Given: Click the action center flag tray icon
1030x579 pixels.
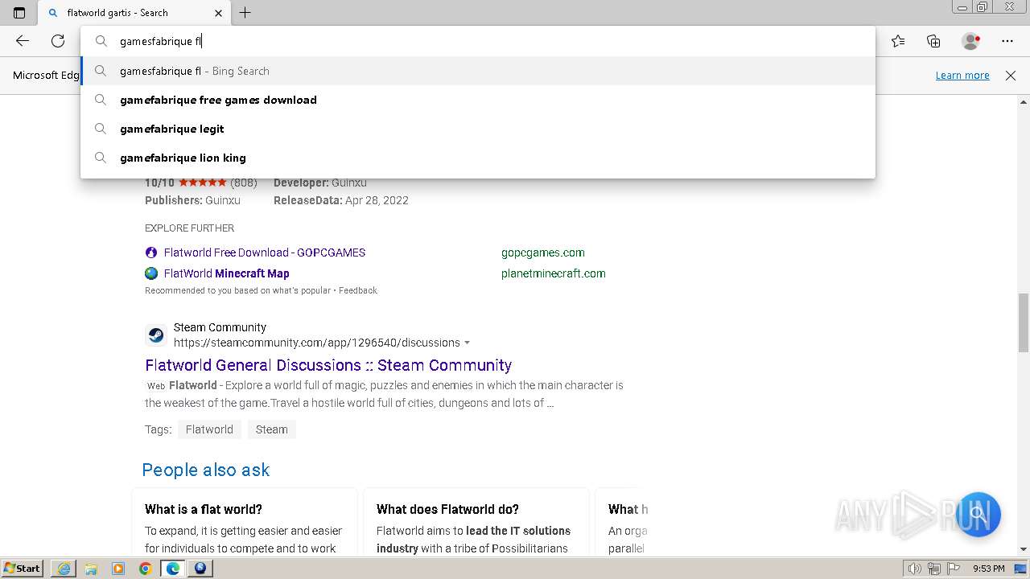Looking at the screenshot, I should point(953,569).
